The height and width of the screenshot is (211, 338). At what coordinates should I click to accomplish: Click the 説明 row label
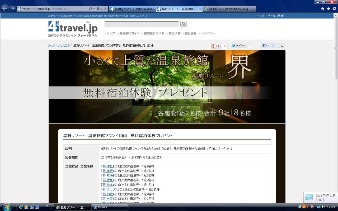[68, 149]
